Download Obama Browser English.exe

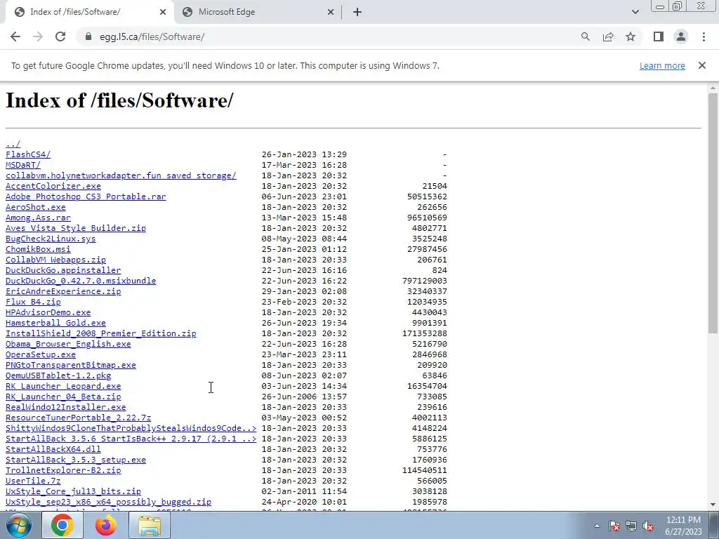coord(68,344)
